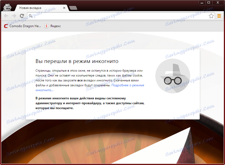225x165 pixels.
Task: Close the Новая вкладка tab
Action: pyautogui.click(x=64, y=8)
